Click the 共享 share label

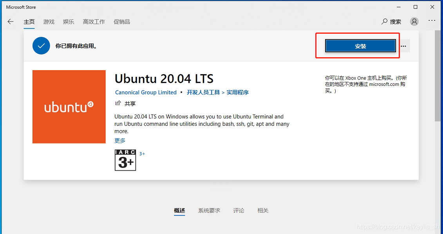[x=130, y=104]
